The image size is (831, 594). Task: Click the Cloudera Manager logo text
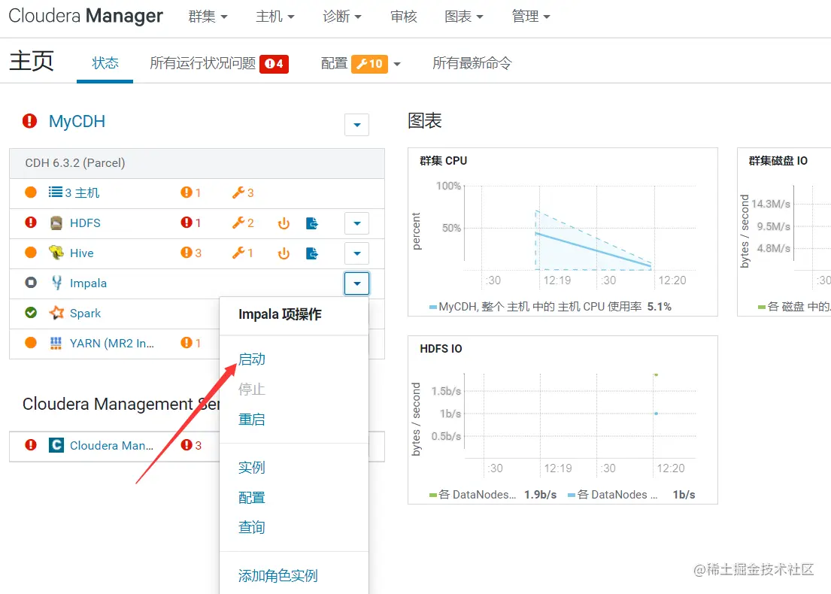click(86, 16)
